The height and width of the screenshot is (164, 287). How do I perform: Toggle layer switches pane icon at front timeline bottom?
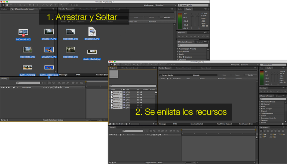110,162
